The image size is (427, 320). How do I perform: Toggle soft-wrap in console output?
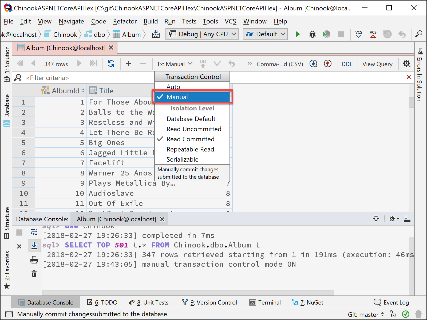click(x=34, y=232)
